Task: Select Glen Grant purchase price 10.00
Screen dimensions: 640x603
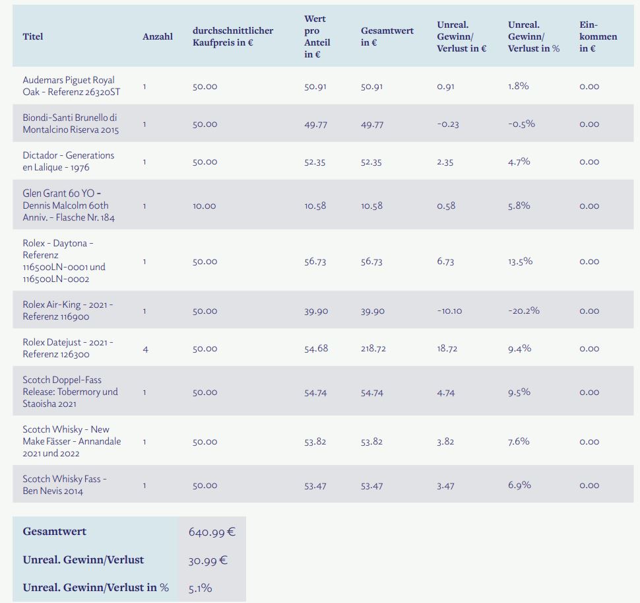Action: point(204,206)
